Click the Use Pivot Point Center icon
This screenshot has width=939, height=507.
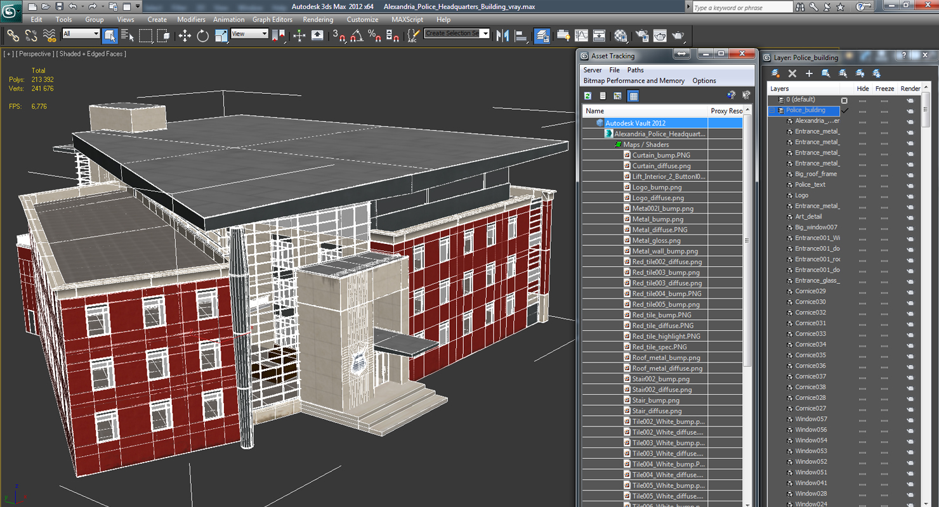pos(279,35)
